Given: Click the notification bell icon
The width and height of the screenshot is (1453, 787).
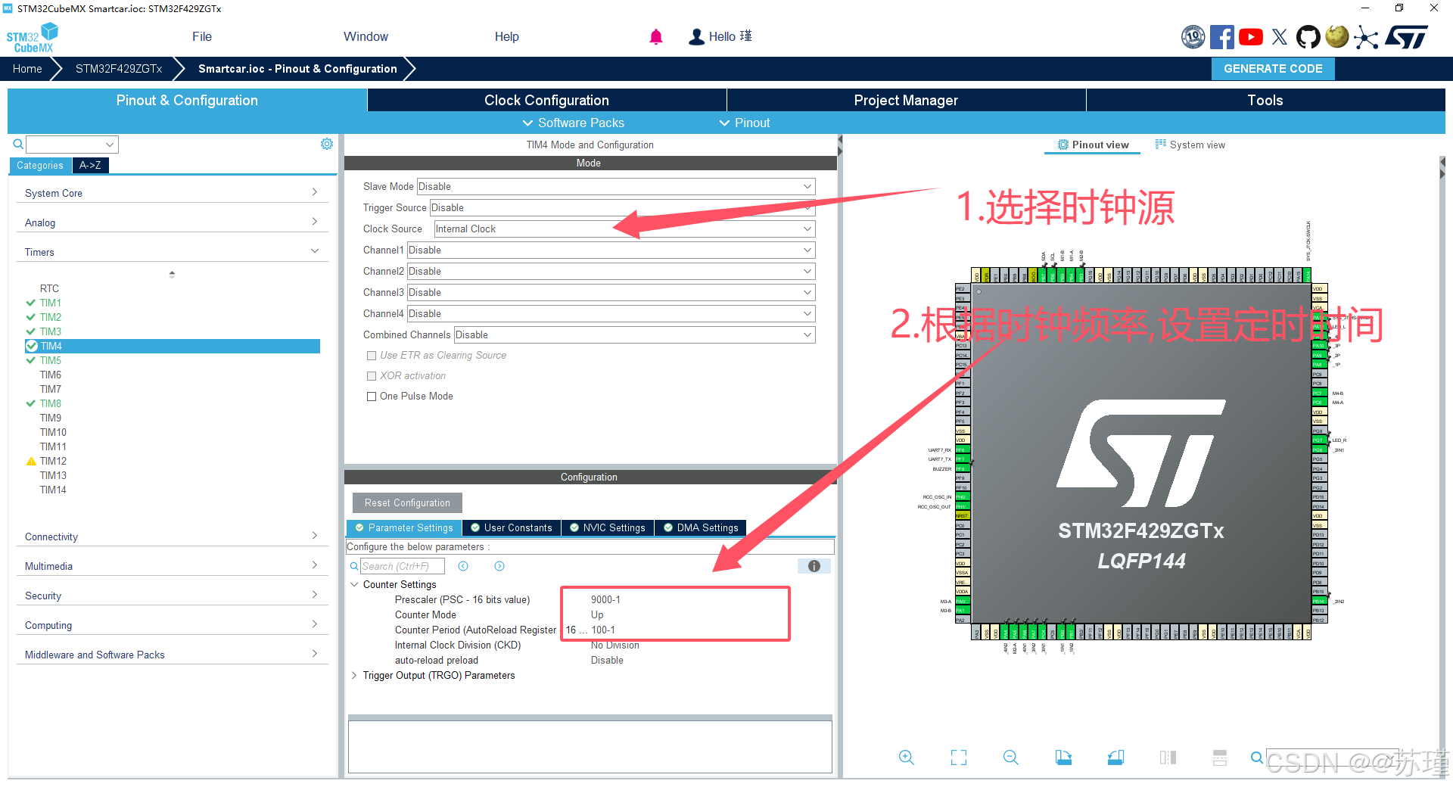Looking at the screenshot, I should pos(656,36).
